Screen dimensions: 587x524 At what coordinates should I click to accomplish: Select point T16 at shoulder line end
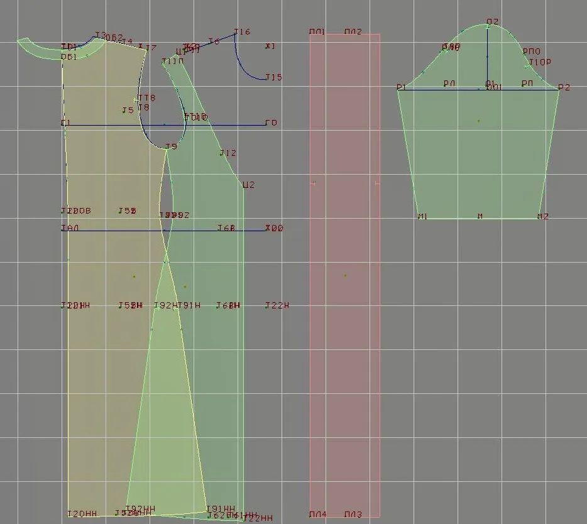[235, 34]
